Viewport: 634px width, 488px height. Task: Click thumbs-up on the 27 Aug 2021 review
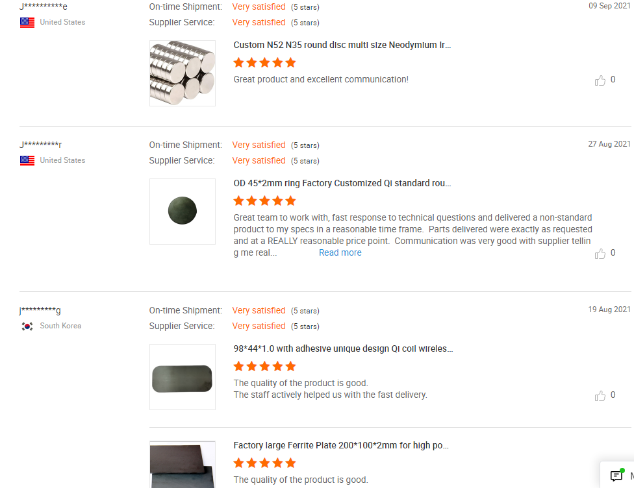click(x=600, y=254)
